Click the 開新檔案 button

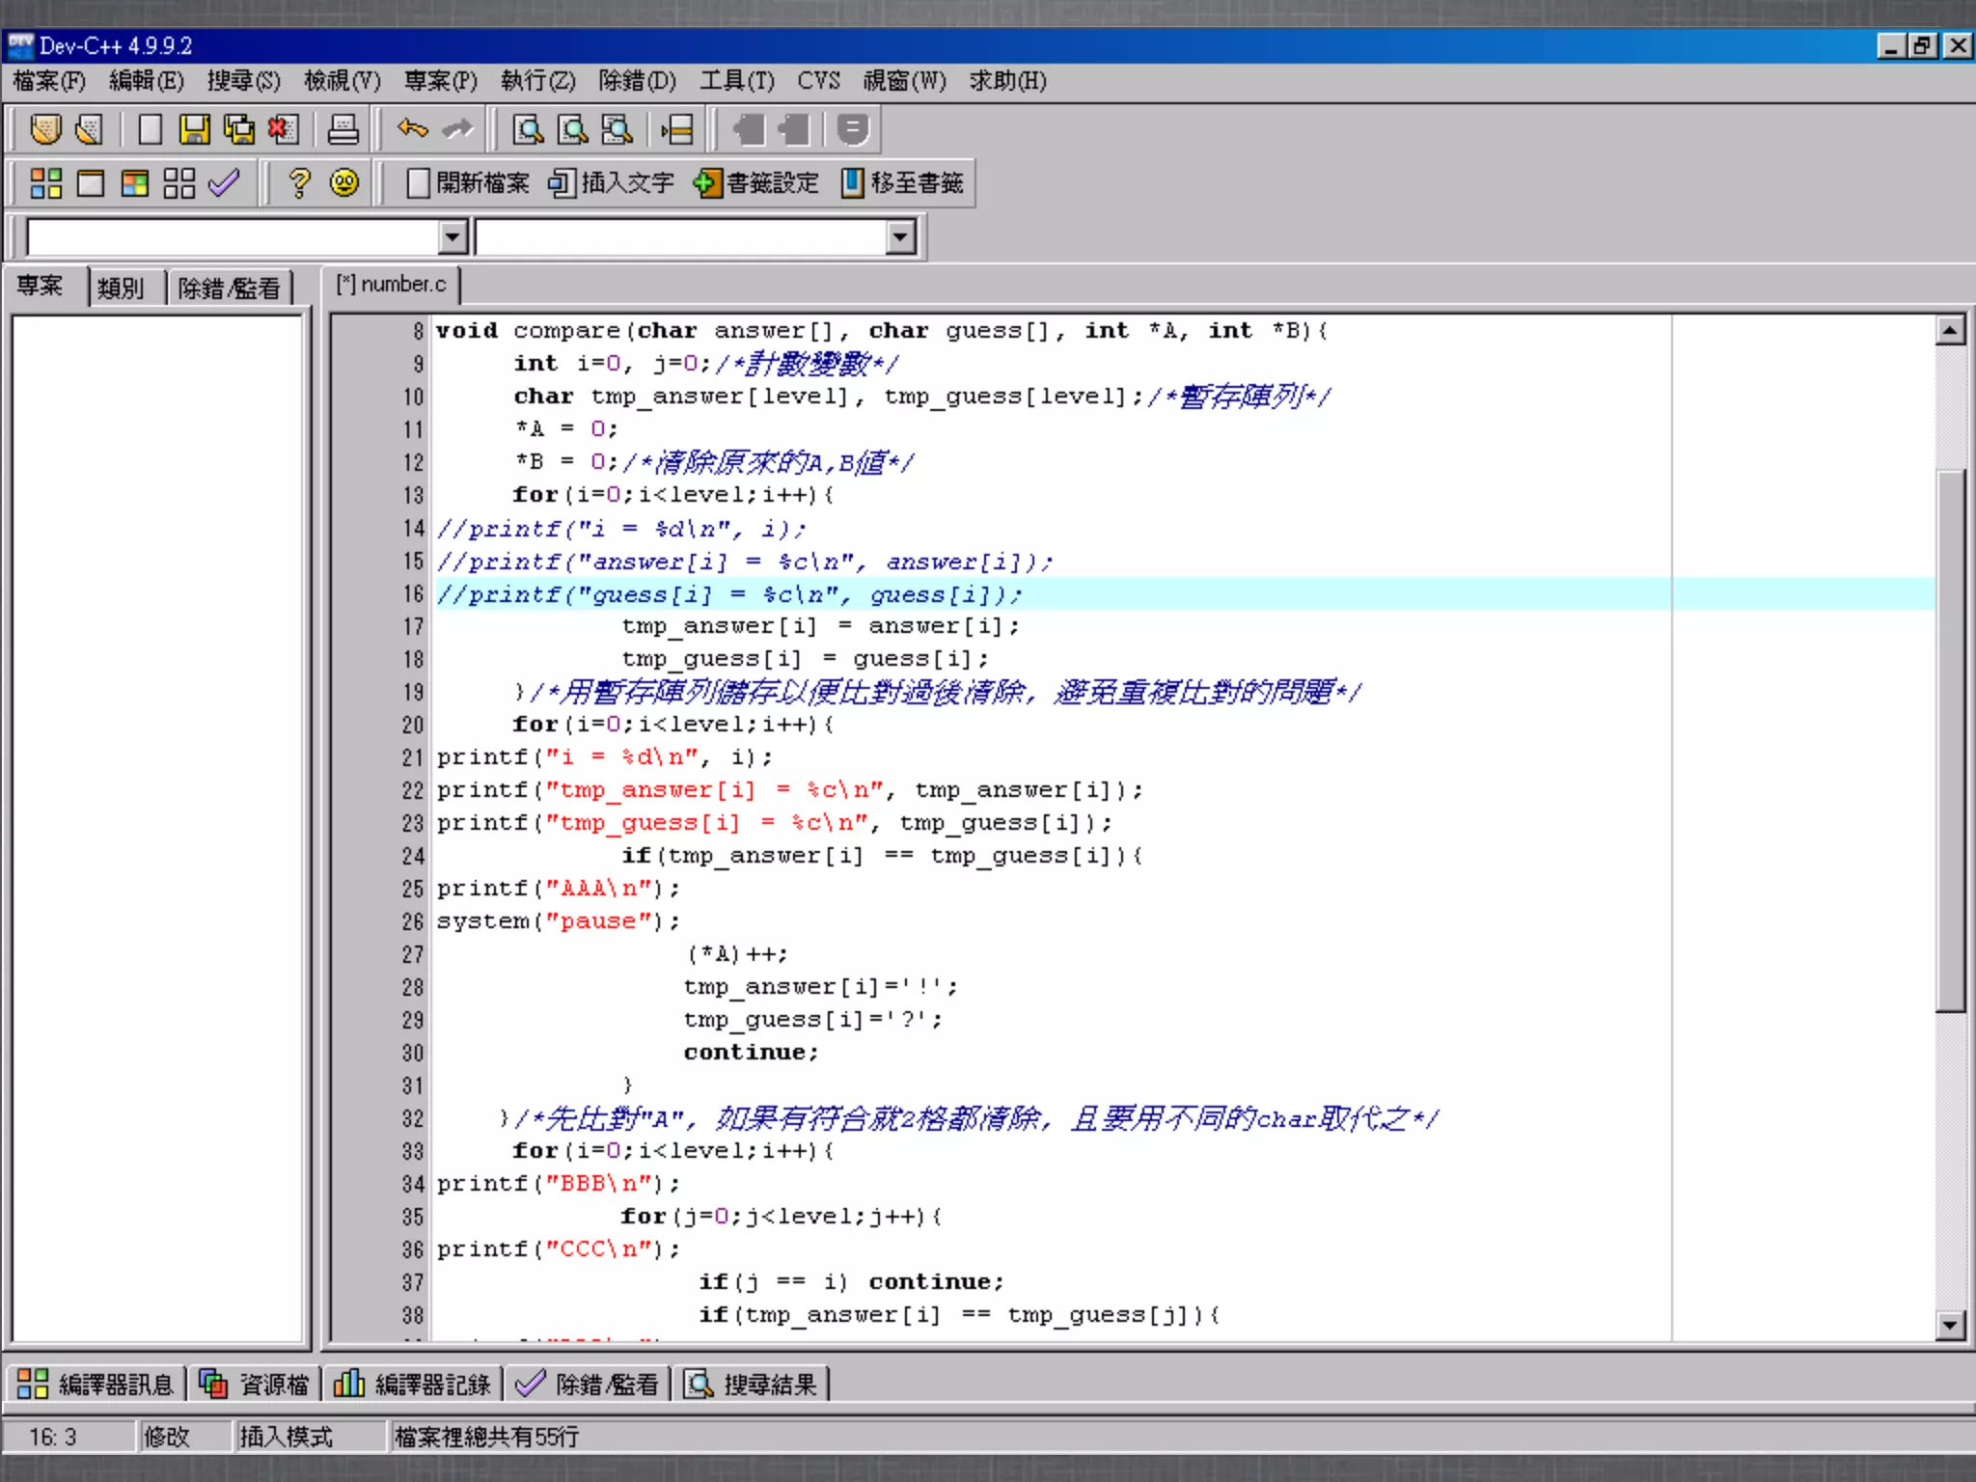pos(469,183)
